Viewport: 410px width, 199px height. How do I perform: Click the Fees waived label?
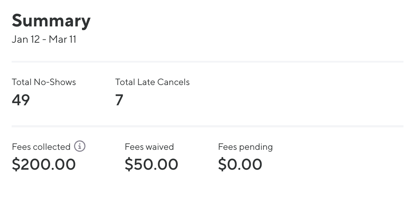coord(149,147)
